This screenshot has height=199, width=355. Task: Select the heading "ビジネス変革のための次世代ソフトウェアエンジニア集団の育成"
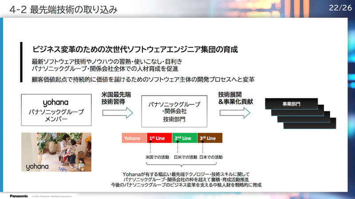pyautogui.click(x=135, y=50)
